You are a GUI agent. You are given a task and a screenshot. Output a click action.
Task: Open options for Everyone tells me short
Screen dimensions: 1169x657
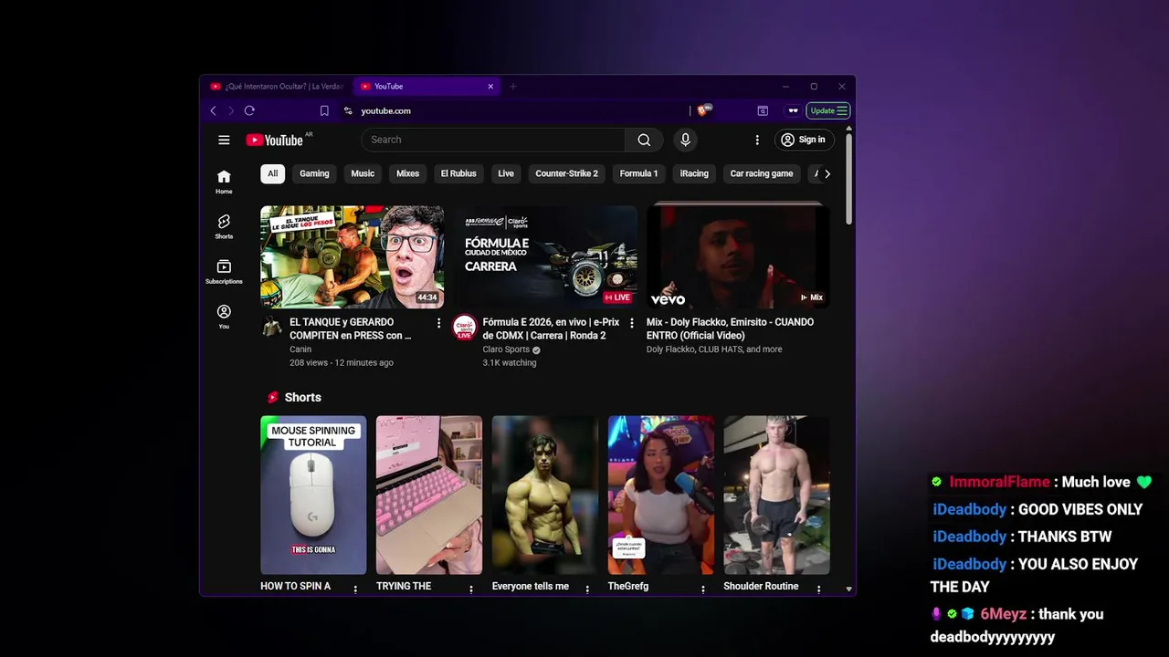point(587,589)
